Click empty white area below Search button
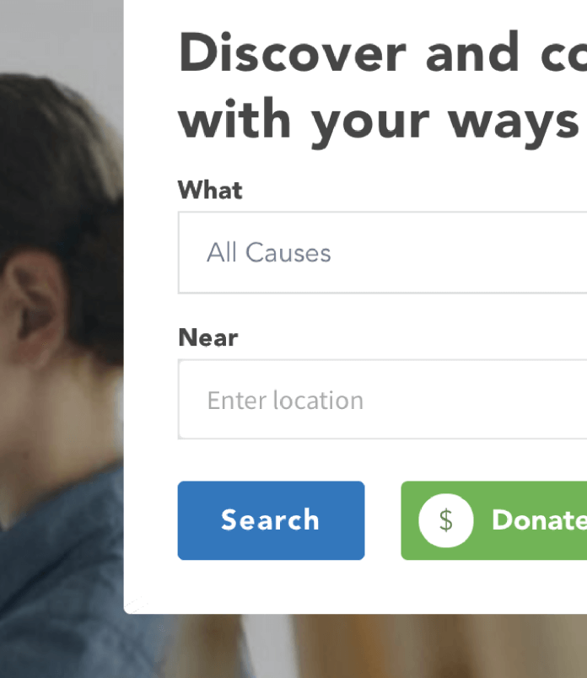Image resolution: width=587 pixels, height=678 pixels. (x=272, y=586)
